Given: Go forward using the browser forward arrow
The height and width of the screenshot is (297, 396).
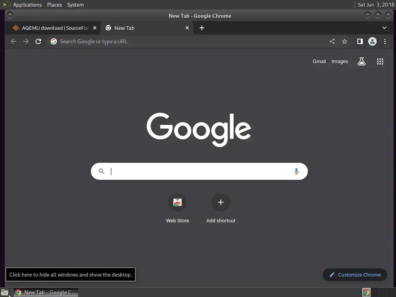Looking at the screenshot, I should tap(26, 41).
